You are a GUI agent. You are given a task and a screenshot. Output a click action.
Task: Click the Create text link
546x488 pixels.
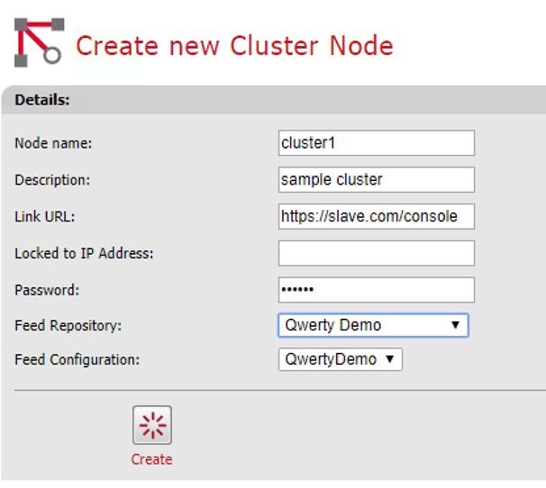pyautogui.click(x=151, y=459)
